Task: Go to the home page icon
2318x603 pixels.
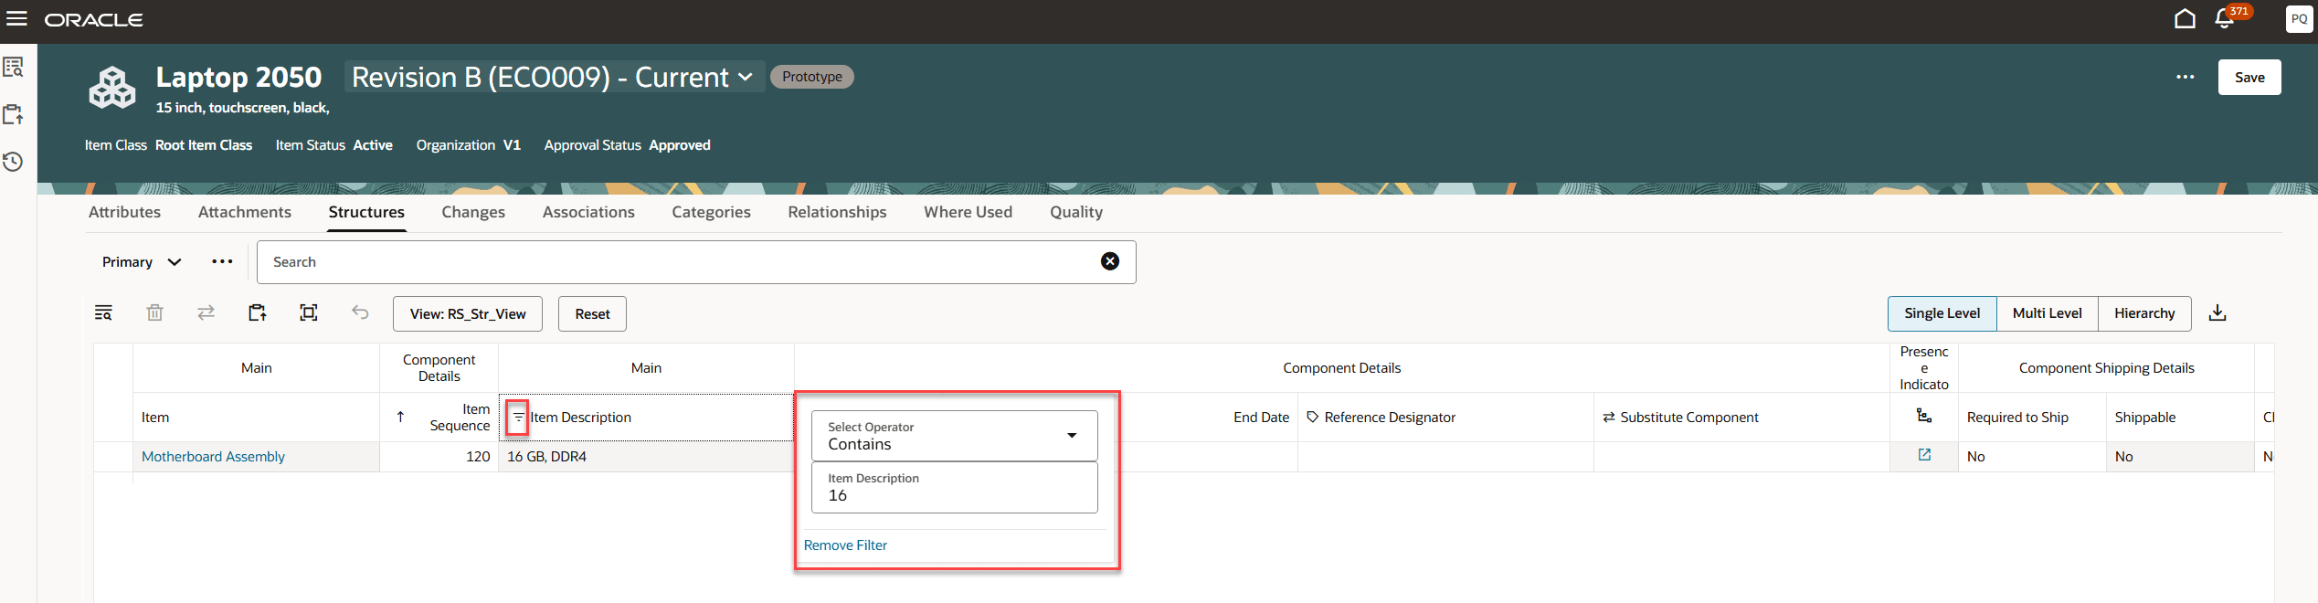Action: click(x=2185, y=18)
